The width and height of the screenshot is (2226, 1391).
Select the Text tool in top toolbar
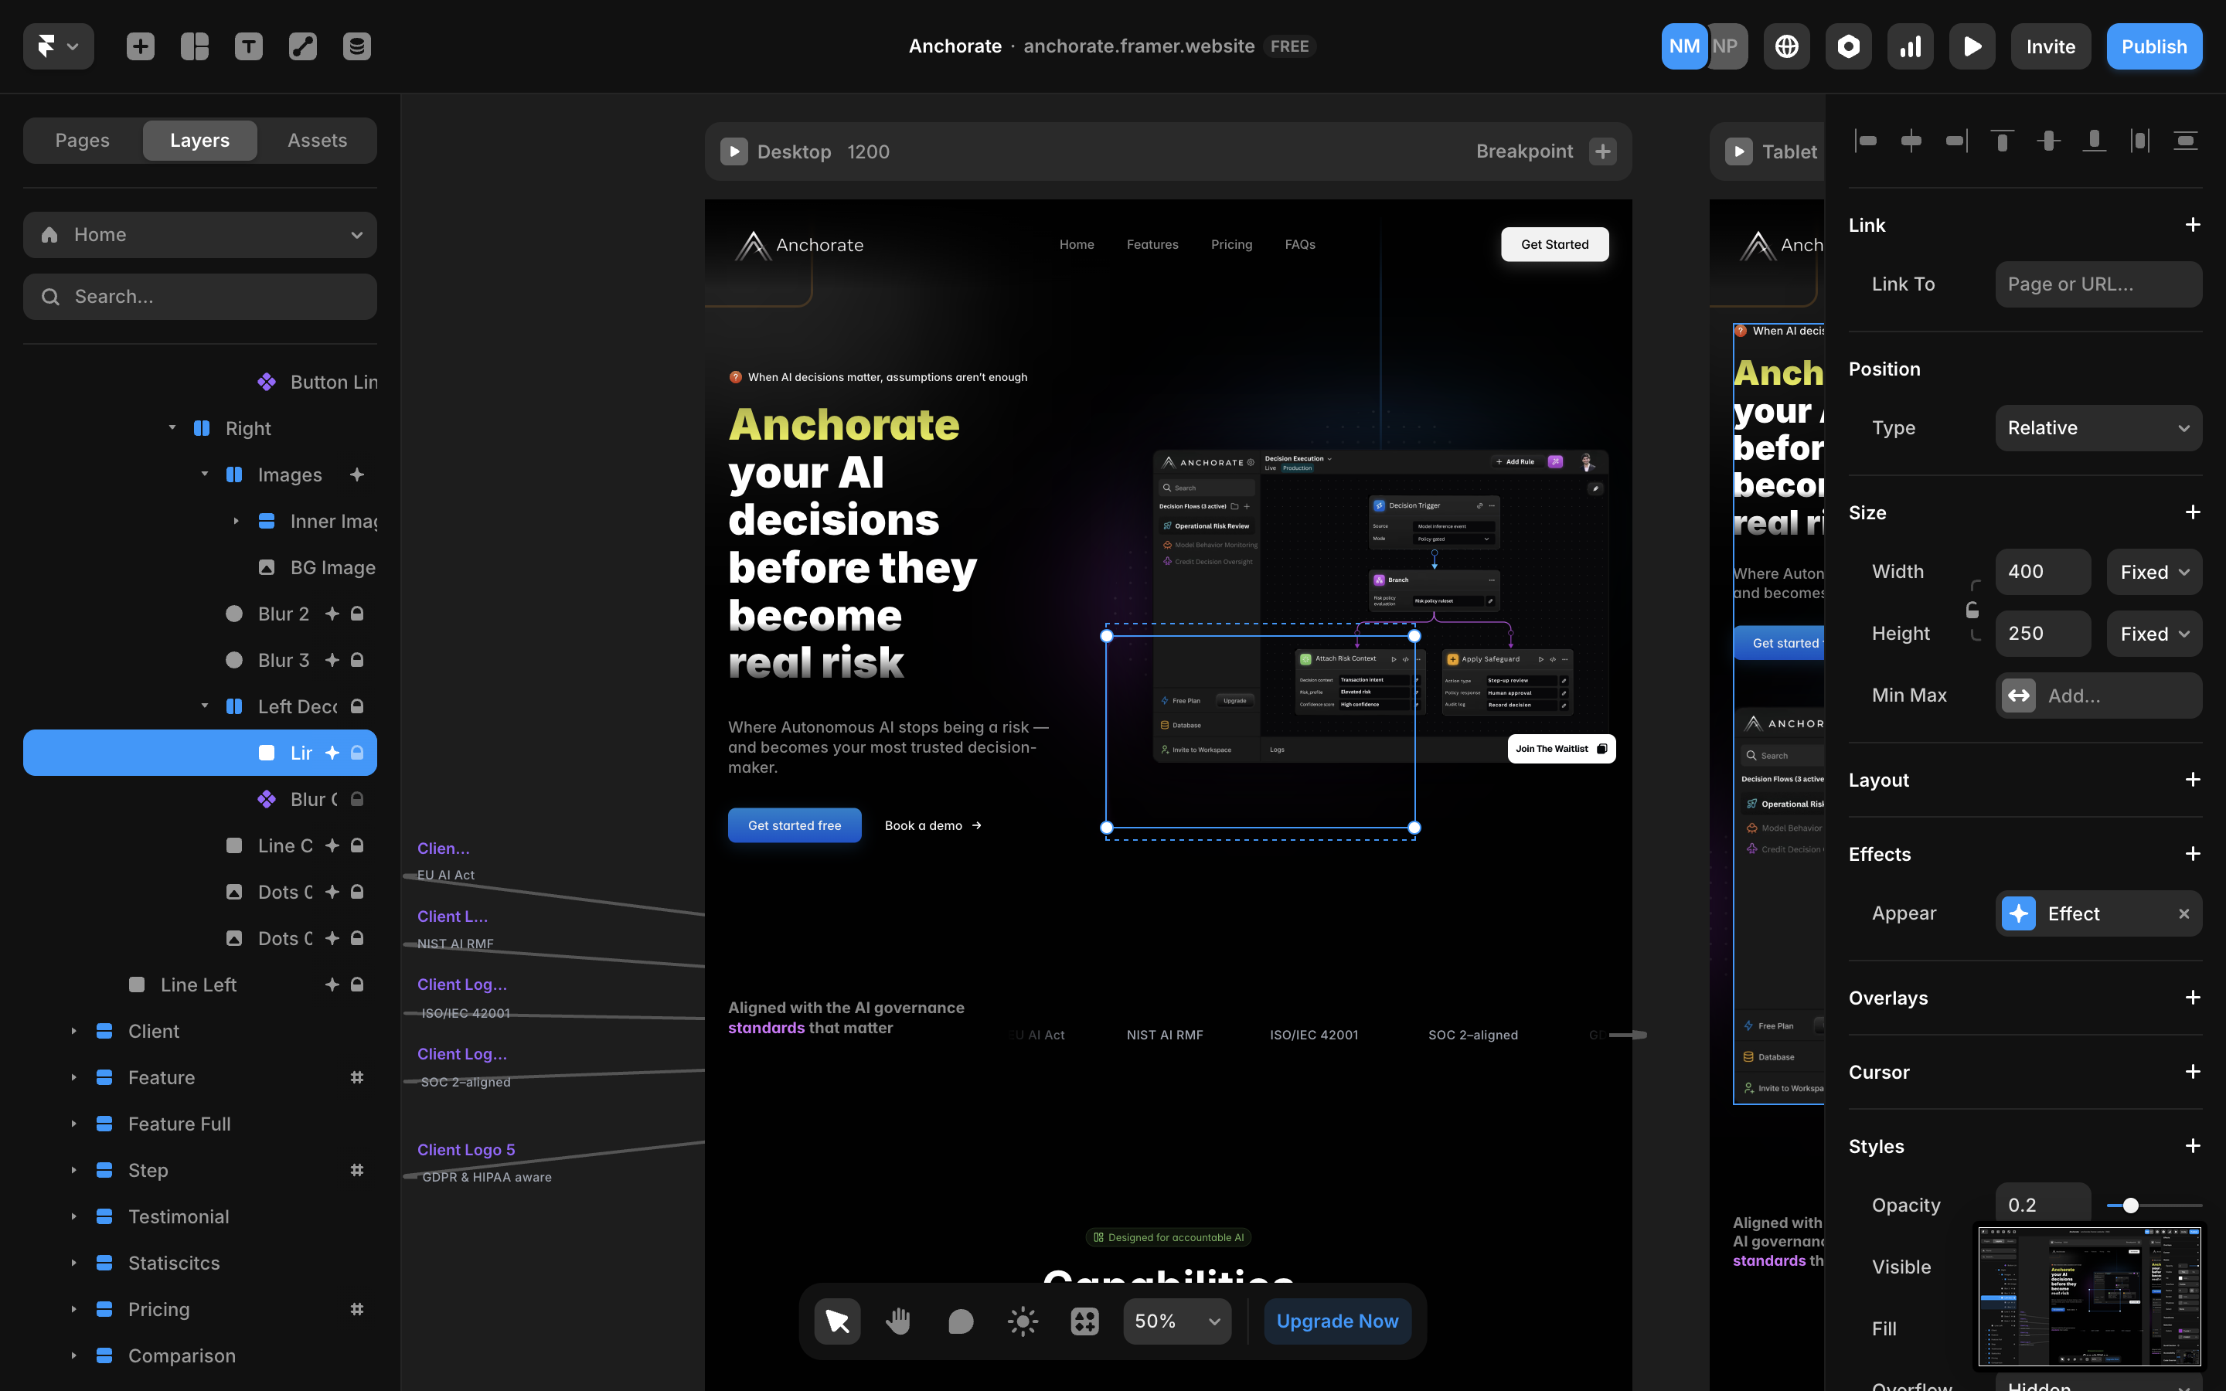coord(248,46)
